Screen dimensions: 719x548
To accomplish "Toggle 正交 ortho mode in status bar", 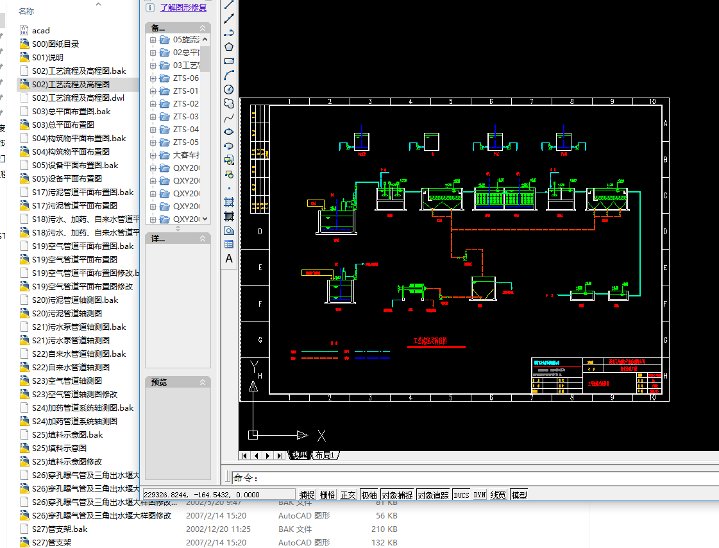I will coord(348,495).
